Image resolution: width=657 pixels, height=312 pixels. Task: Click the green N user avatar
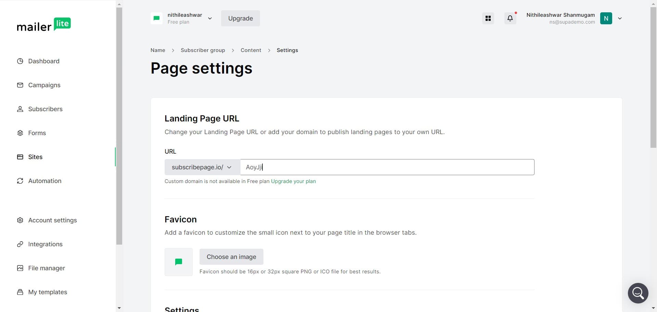click(606, 18)
